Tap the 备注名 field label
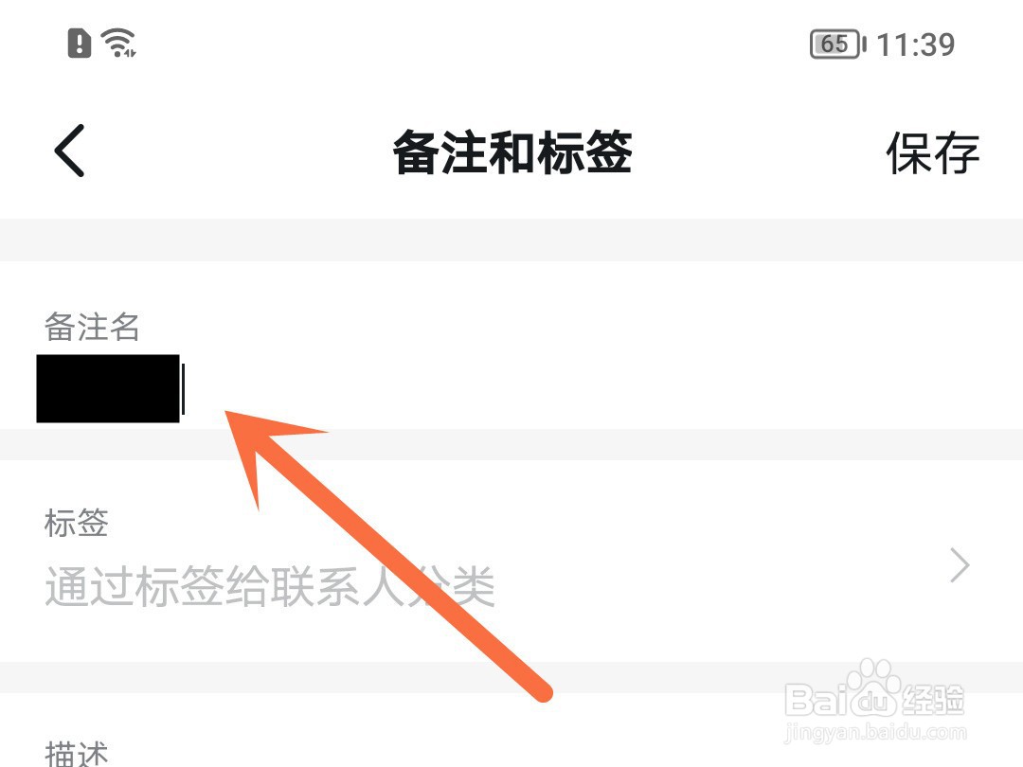 (x=92, y=326)
